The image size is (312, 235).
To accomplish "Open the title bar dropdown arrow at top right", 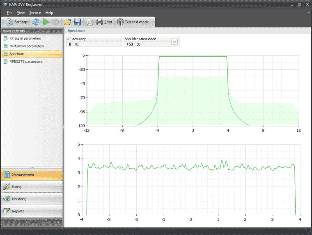I will tap(308, 13).
